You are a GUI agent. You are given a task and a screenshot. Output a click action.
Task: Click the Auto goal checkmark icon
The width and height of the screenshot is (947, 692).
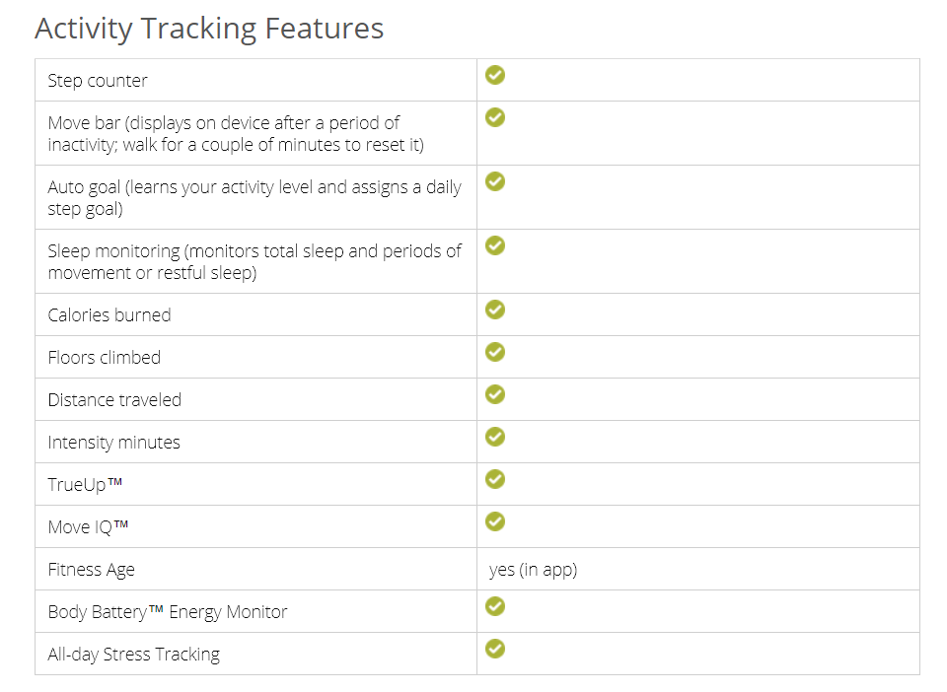[x=495, y=181]
